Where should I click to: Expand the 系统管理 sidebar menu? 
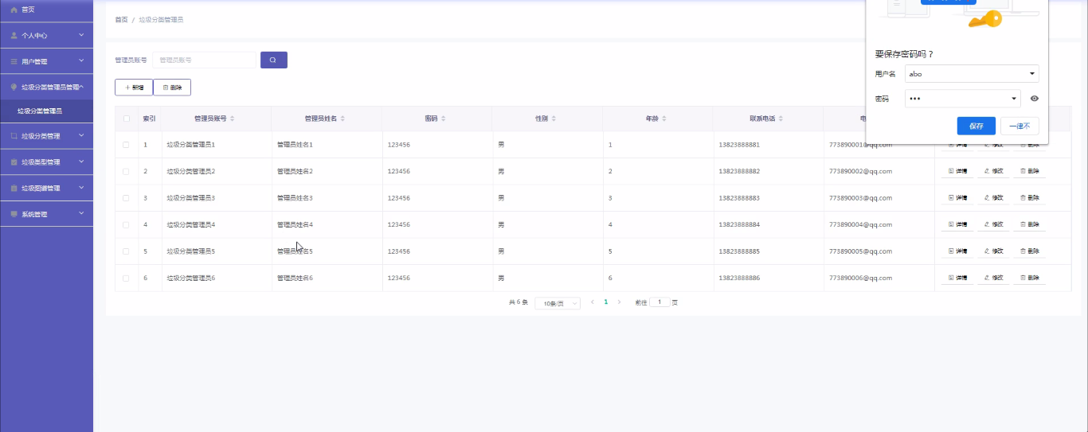click(x=46, y=214)
